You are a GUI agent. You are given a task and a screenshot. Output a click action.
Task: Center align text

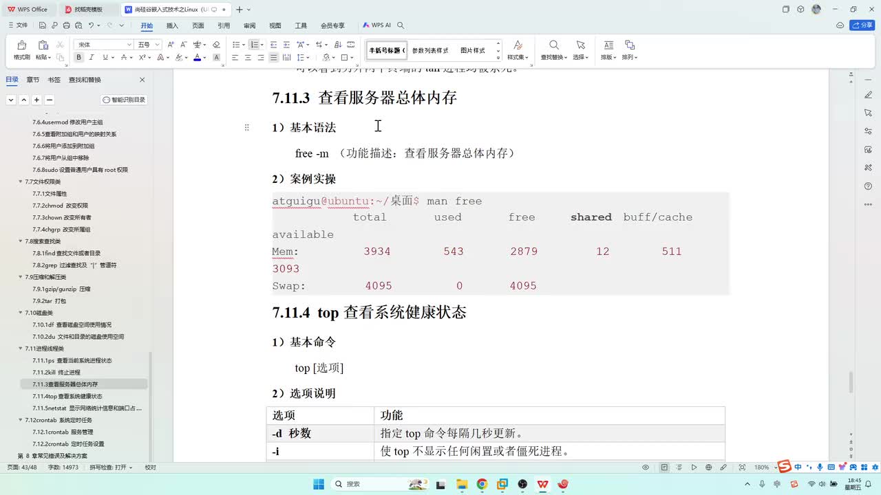(x=248, y=58)
